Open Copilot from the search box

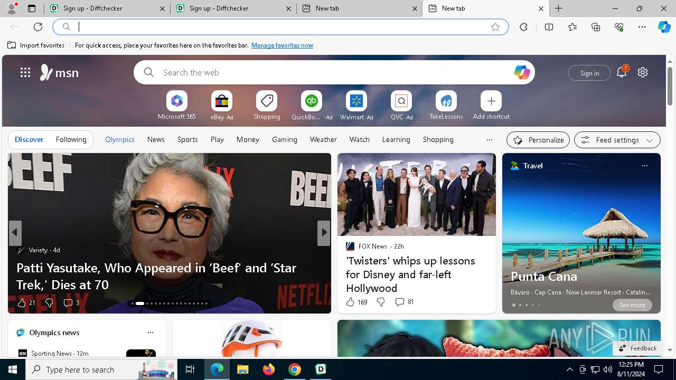click(522, 72)
